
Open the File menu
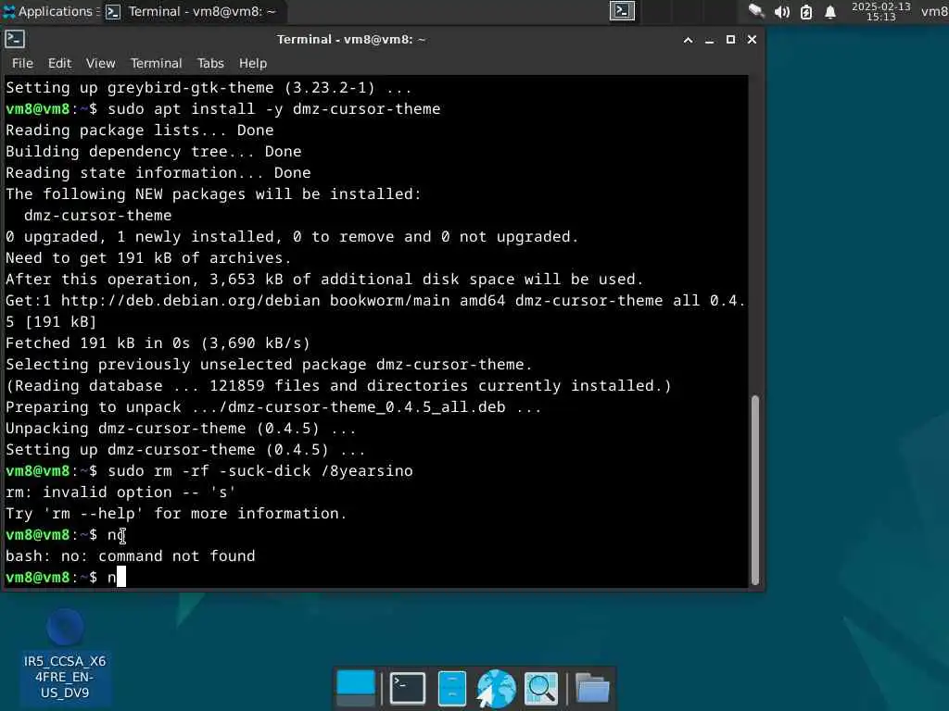[x=22, y=63]
